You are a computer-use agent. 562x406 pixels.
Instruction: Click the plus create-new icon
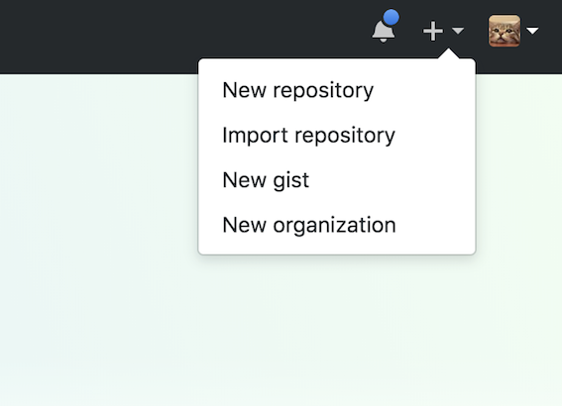click(x=433, y=31)
